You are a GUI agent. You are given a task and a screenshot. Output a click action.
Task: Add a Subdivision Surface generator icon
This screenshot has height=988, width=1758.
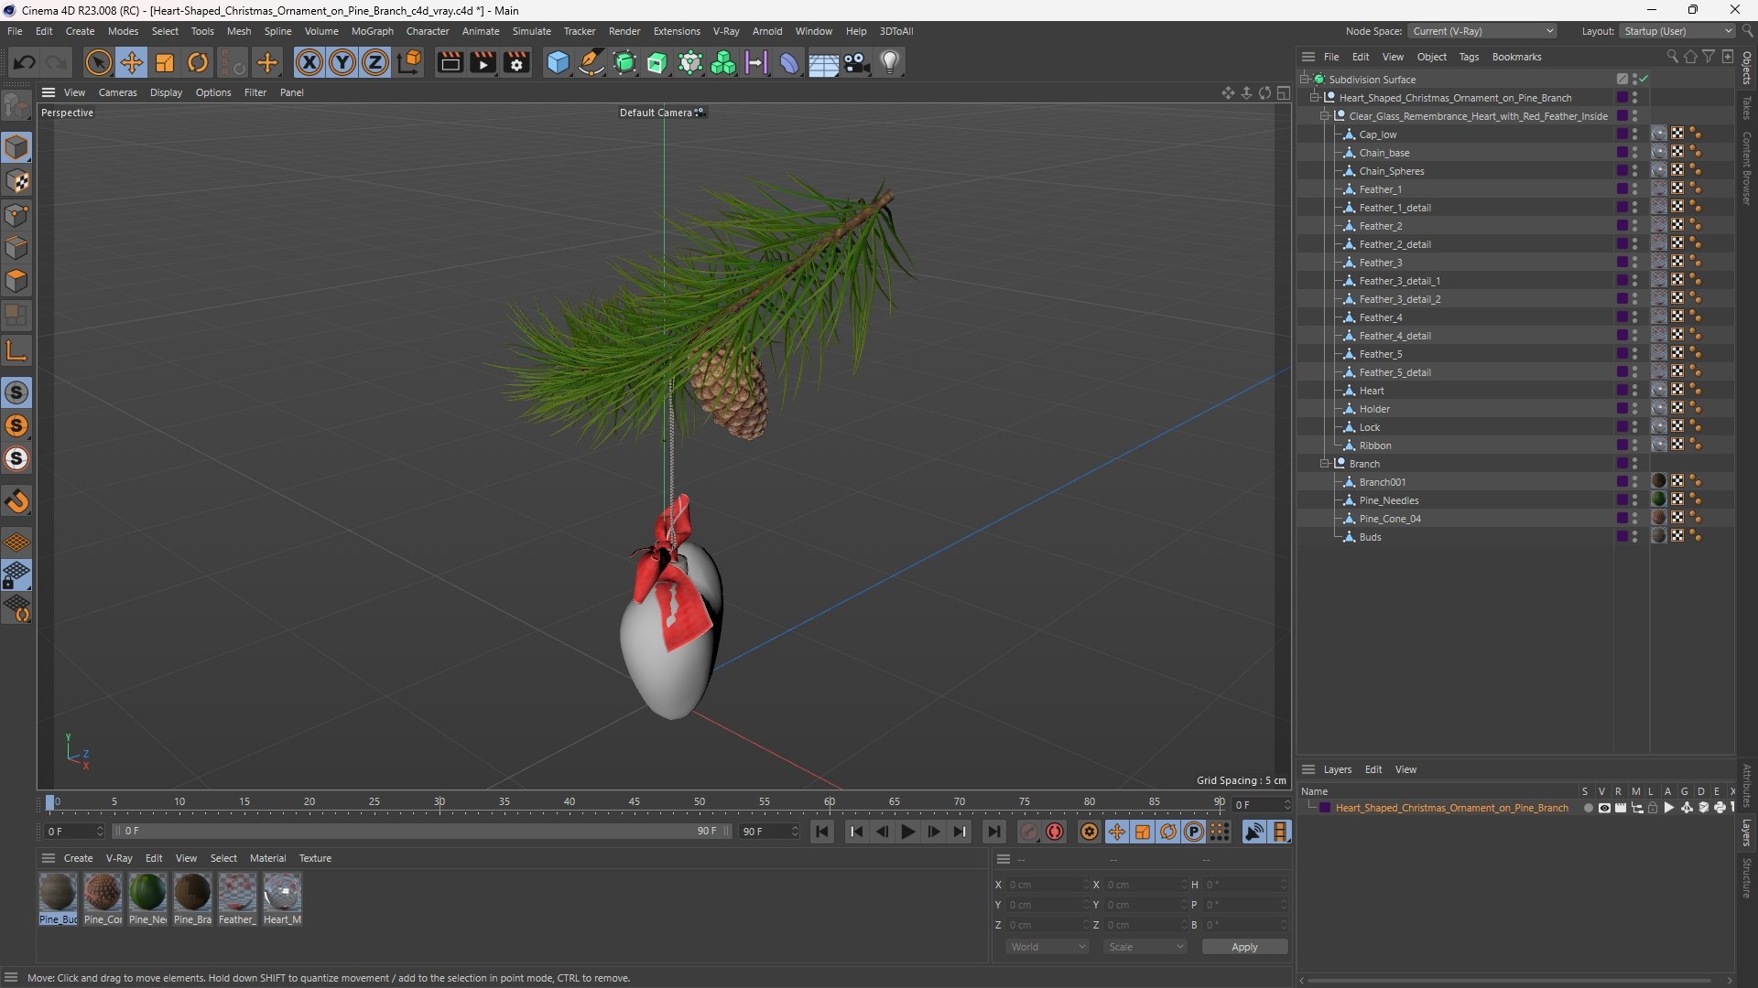coord(624,62)
